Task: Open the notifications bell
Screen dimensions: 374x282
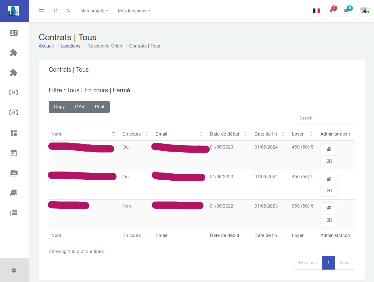Action: coord(331,11)
